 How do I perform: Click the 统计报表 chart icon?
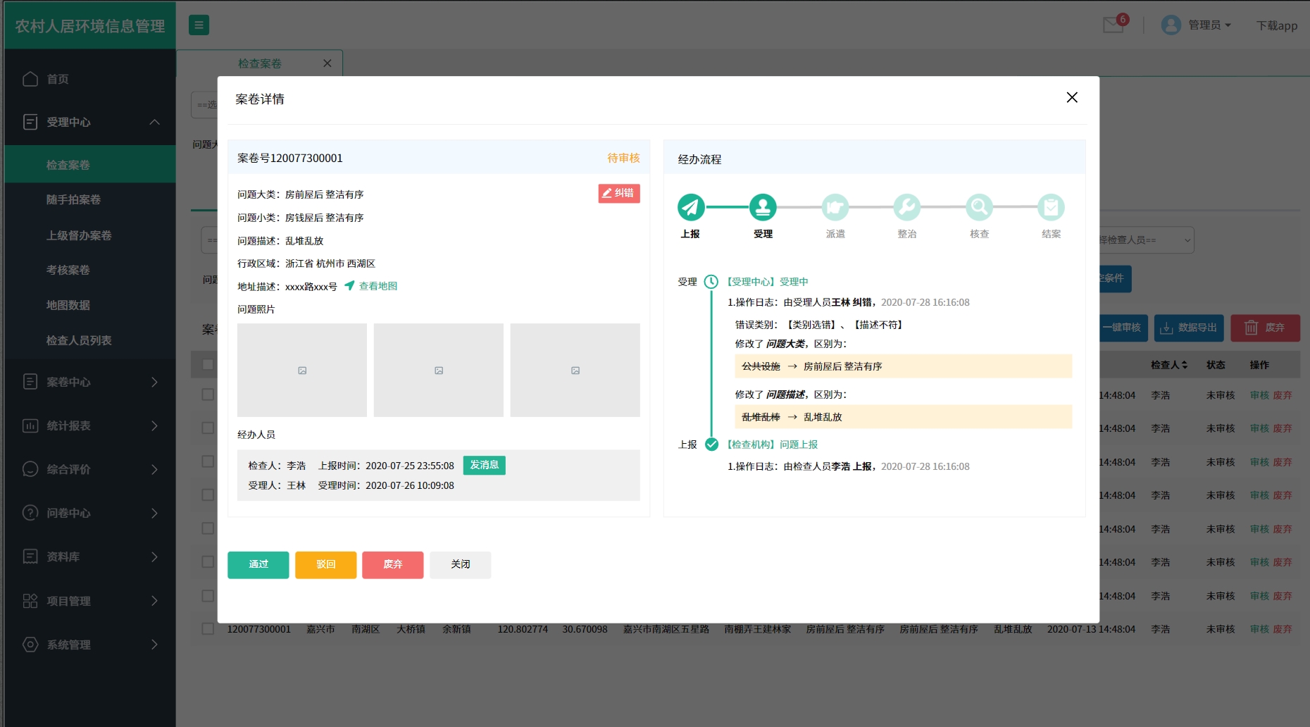point(30,425)
